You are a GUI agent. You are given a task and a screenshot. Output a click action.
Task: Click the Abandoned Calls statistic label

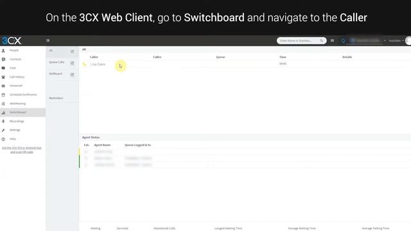[x=164, y=228]
